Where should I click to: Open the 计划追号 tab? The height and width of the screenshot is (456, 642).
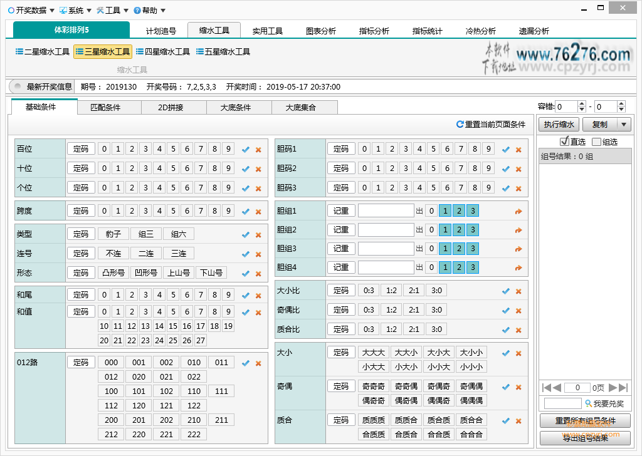pos(161,31)
